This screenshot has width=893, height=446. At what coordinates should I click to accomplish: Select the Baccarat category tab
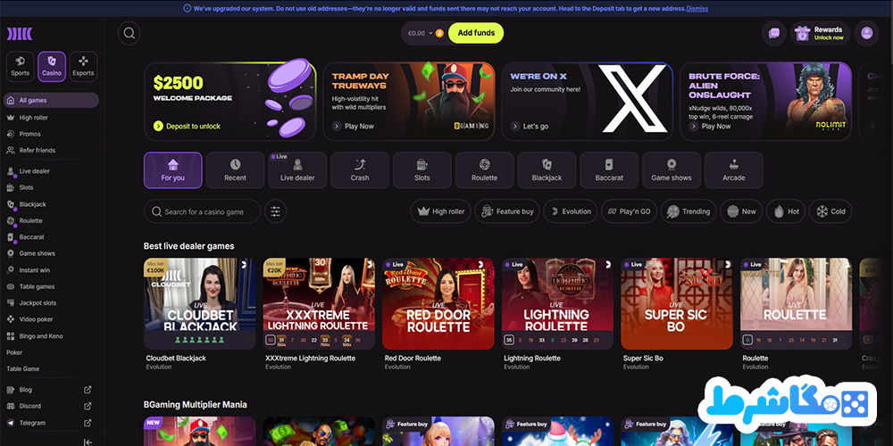[609, 170]
